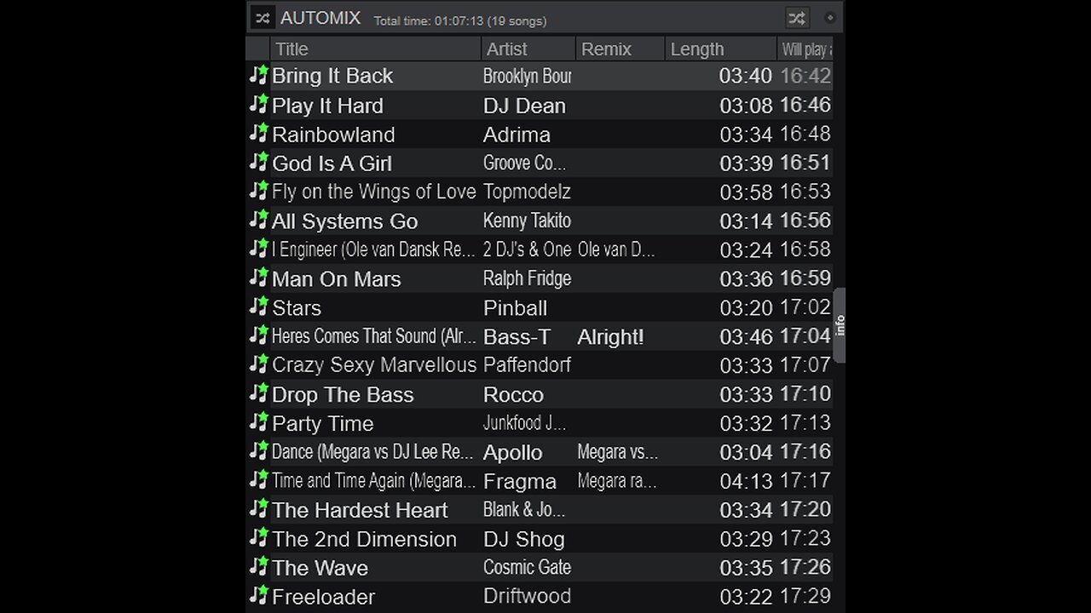Click the music note icon for Man On Mars
Viewport: 1091px width, 613px height.
click(x=258, y=278)
